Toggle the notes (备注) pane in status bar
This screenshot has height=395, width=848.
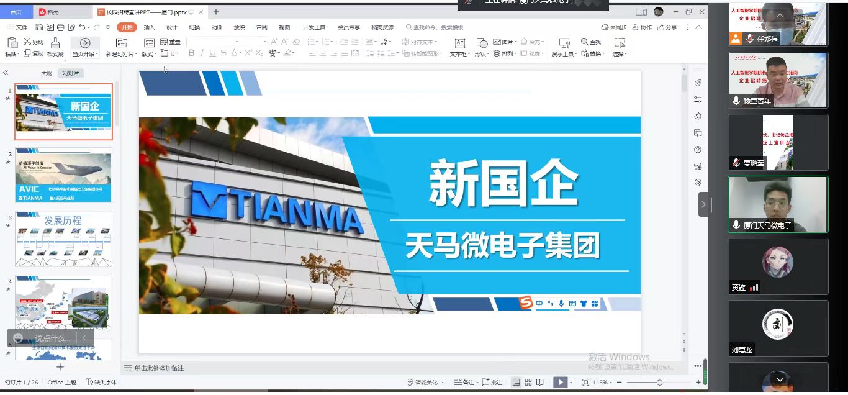pos(464,383)
